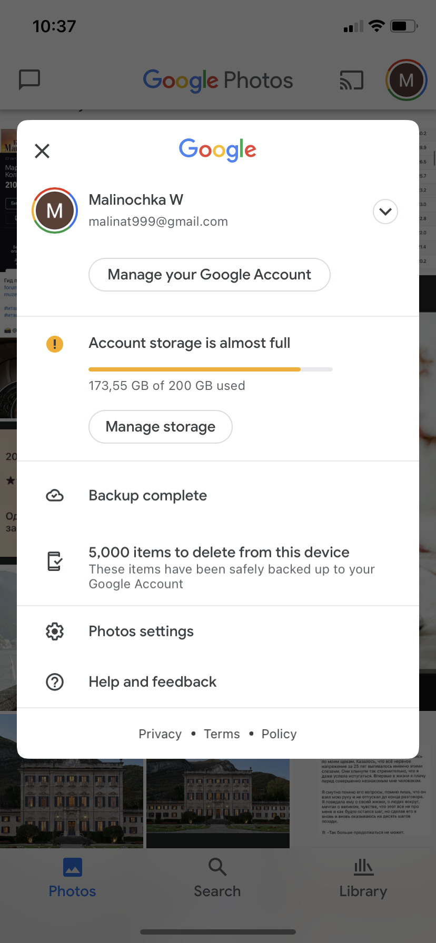Tap the device cleanup phone icon
Screen dimensions: 436x943
tap(55, 561)
